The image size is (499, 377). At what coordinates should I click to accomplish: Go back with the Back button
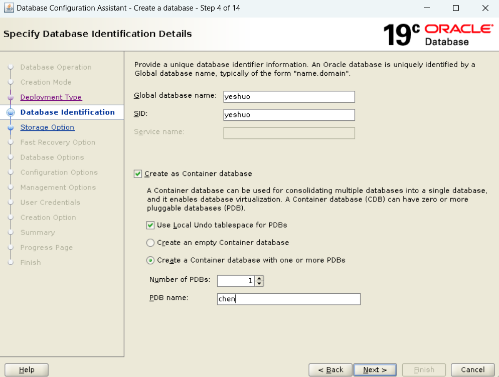click(330, 369)
